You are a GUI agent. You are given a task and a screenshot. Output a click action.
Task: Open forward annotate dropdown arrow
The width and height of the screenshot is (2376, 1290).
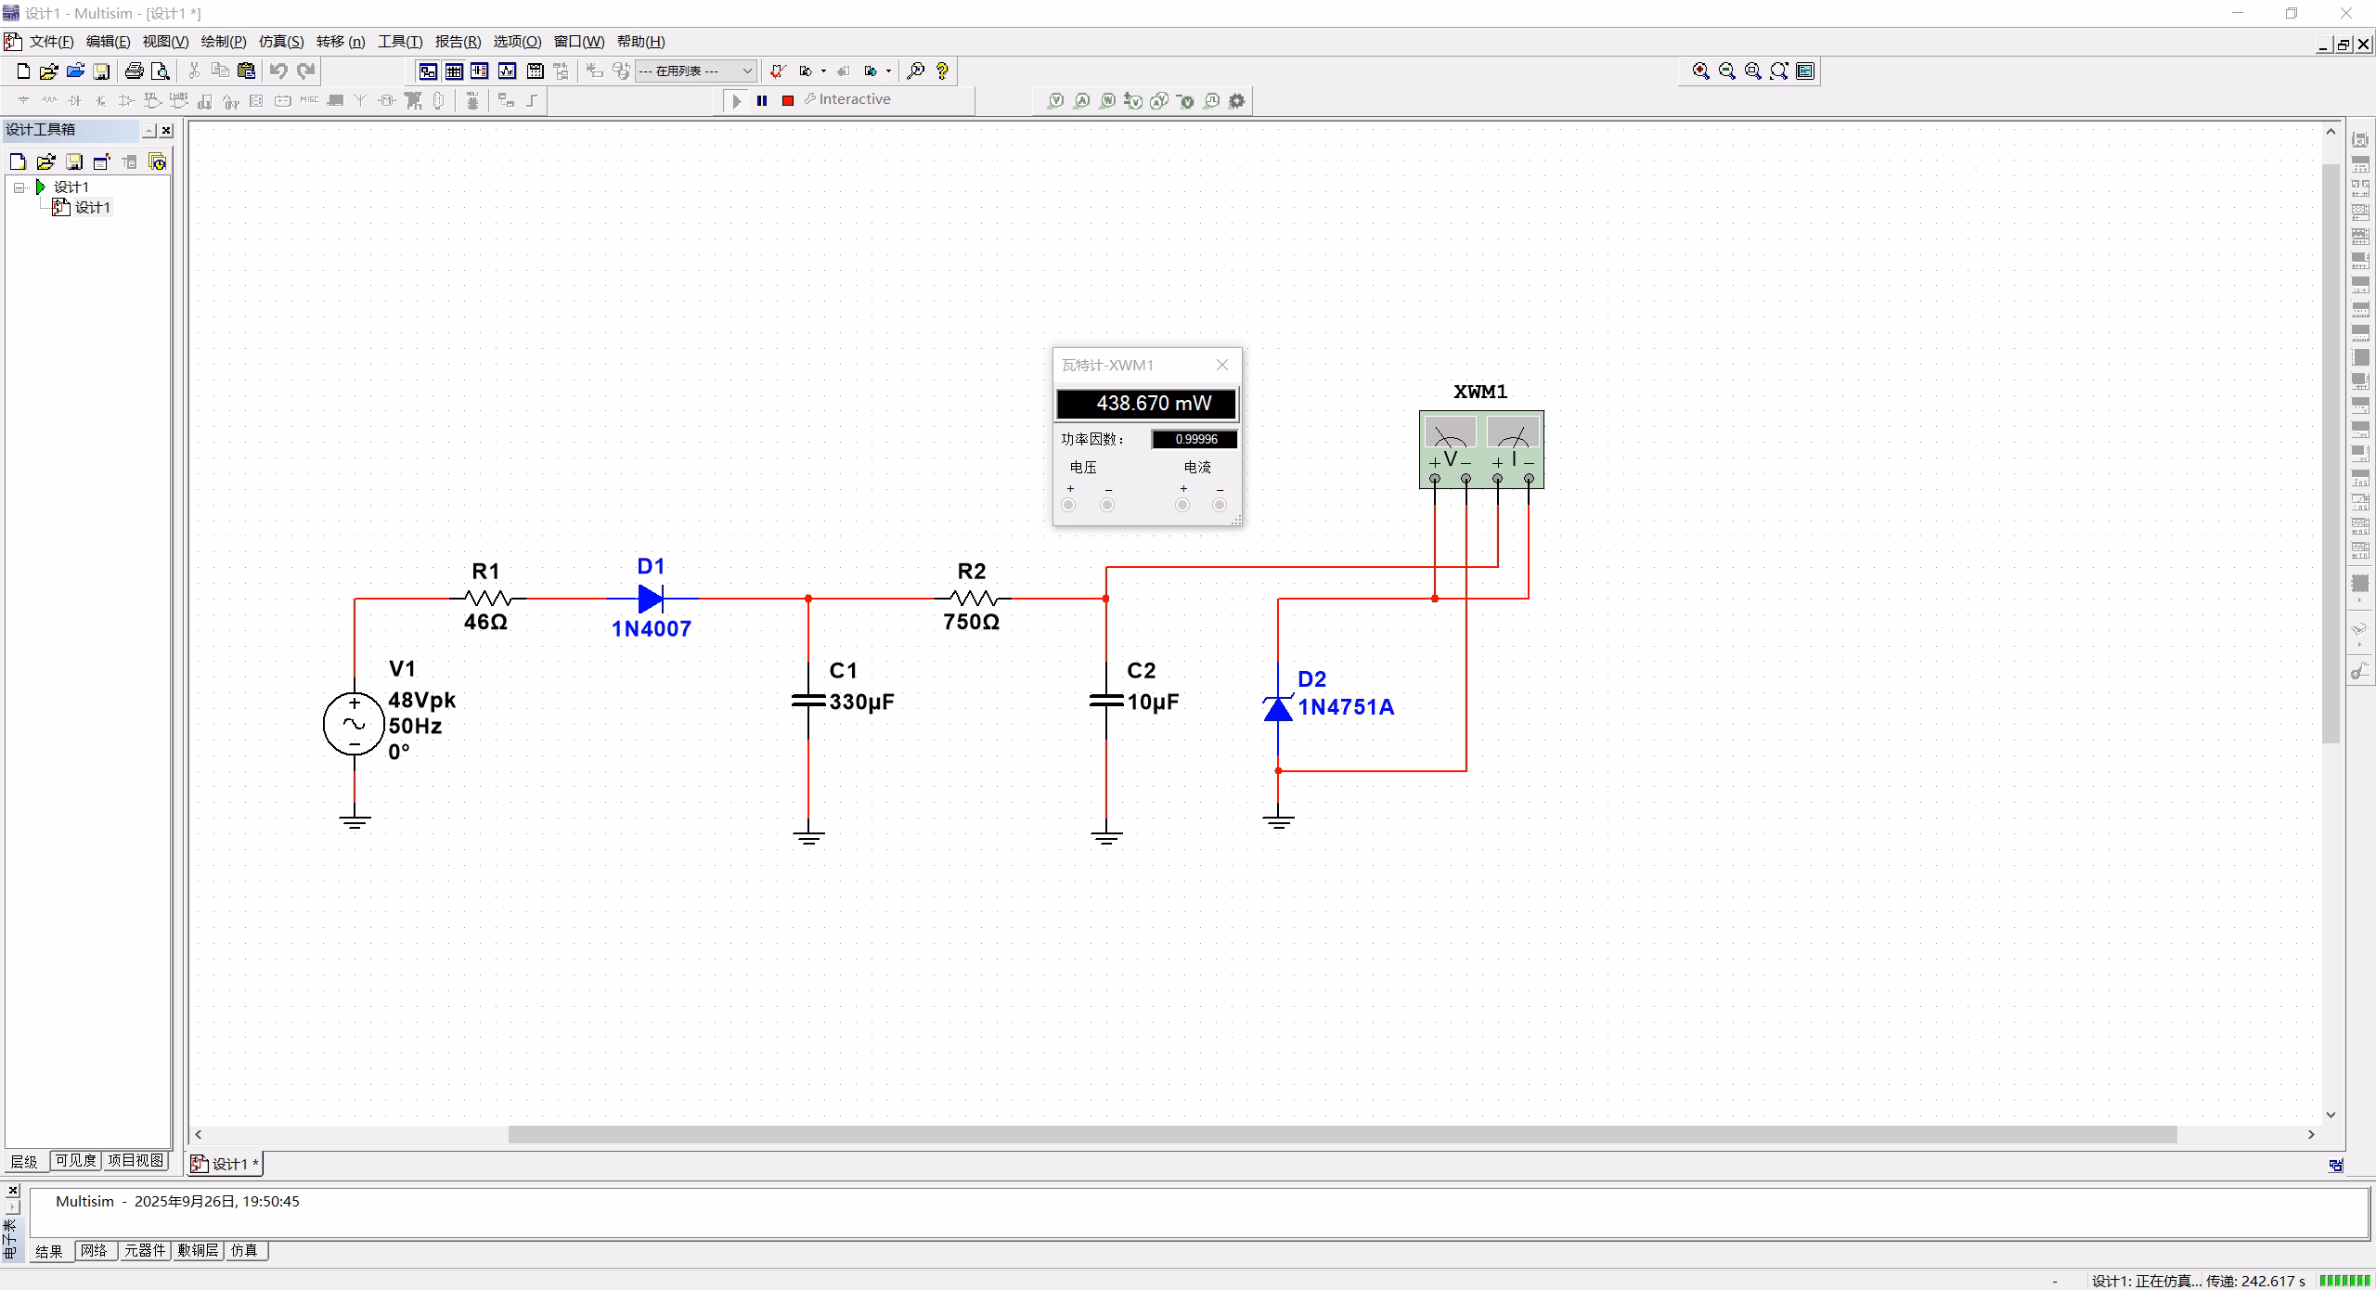point(888,71)
